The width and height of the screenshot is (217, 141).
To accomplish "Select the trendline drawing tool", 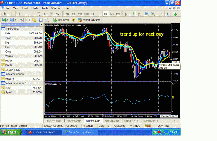I will click(32, 14).
